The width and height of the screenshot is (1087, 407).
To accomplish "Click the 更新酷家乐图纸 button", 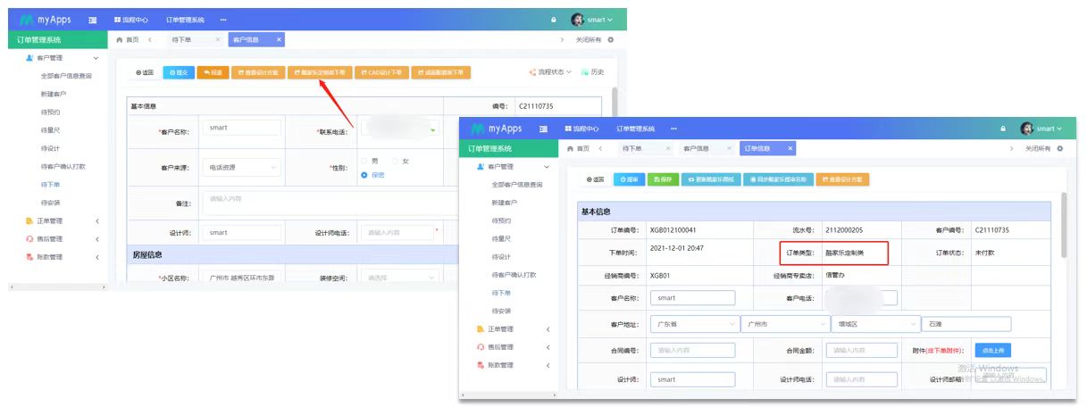I will tap(711, 179).
